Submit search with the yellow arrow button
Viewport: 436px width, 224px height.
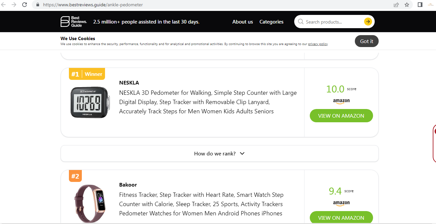(x=368, y=22)
